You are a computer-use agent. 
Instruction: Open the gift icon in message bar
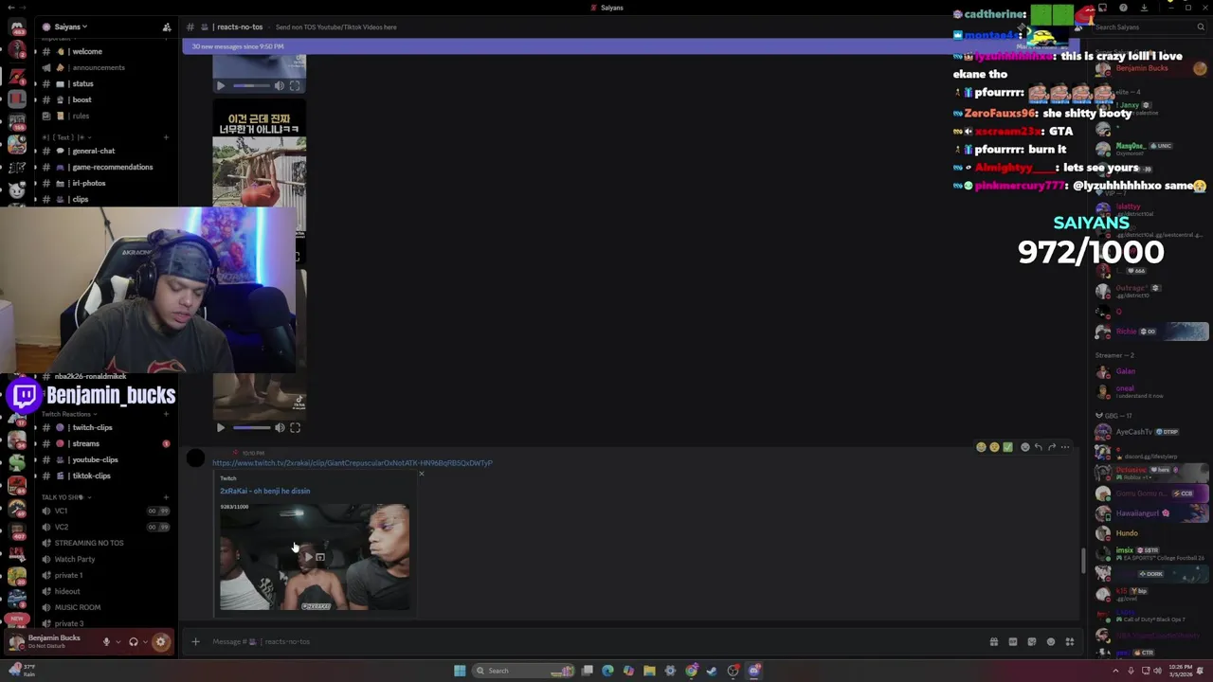pos(994,642)
